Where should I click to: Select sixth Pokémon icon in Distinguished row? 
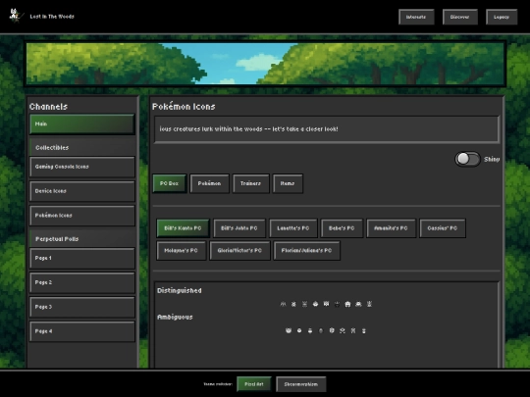pos(337,304)
